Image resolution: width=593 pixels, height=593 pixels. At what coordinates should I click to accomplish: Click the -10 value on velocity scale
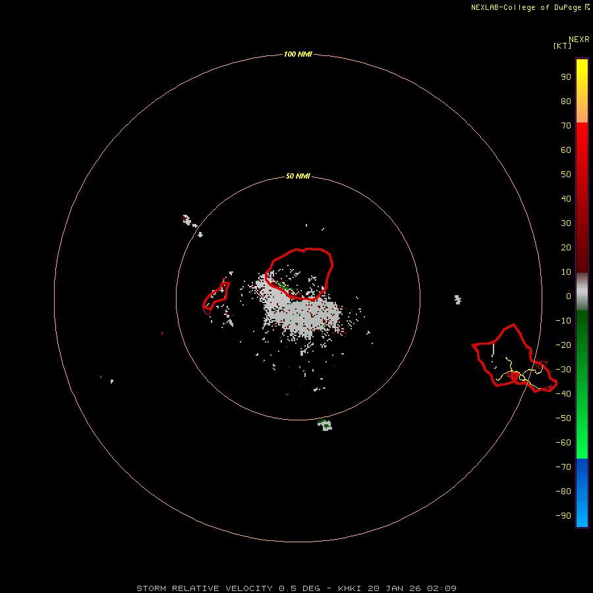(x=563, y=321)
